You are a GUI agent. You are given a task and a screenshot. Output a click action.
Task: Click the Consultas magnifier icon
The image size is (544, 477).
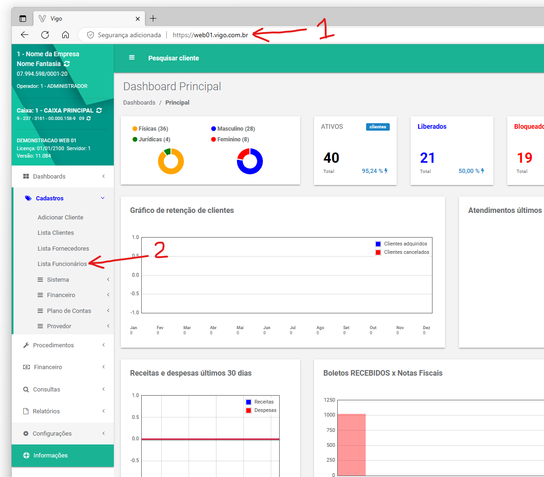(26, 390)
